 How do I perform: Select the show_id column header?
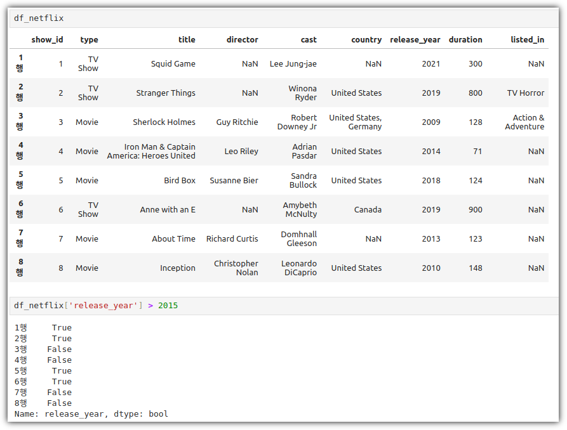[x=47, y=40]
